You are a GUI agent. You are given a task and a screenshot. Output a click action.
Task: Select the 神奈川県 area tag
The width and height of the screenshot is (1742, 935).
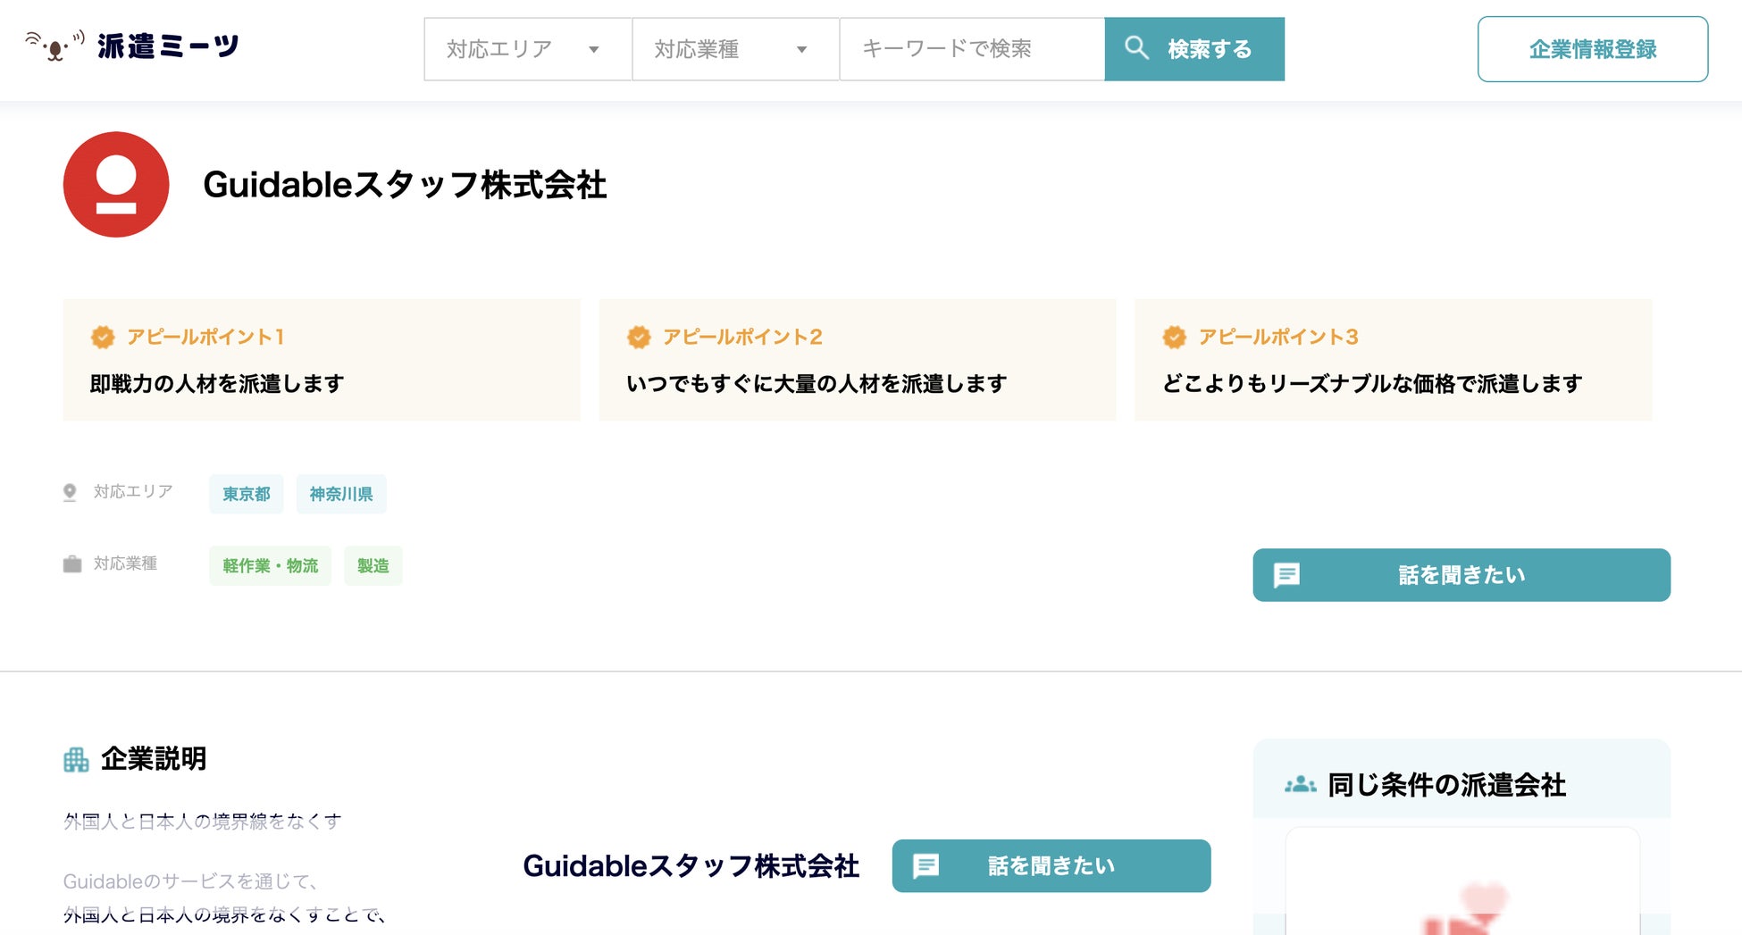pos(341,494)
